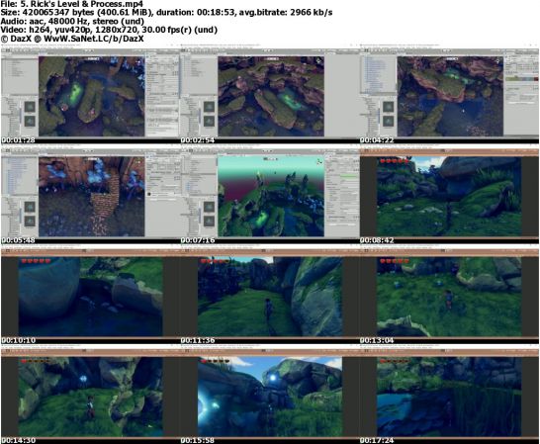Click the scene gizmo in 00:07:16 frame
540x444 pixels.
pyautogui.click(x=319, y=161)
